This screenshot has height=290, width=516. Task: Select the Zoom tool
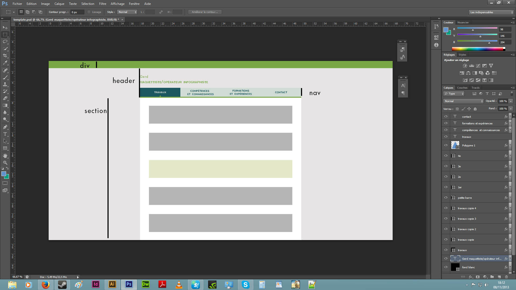coord(5,163)
